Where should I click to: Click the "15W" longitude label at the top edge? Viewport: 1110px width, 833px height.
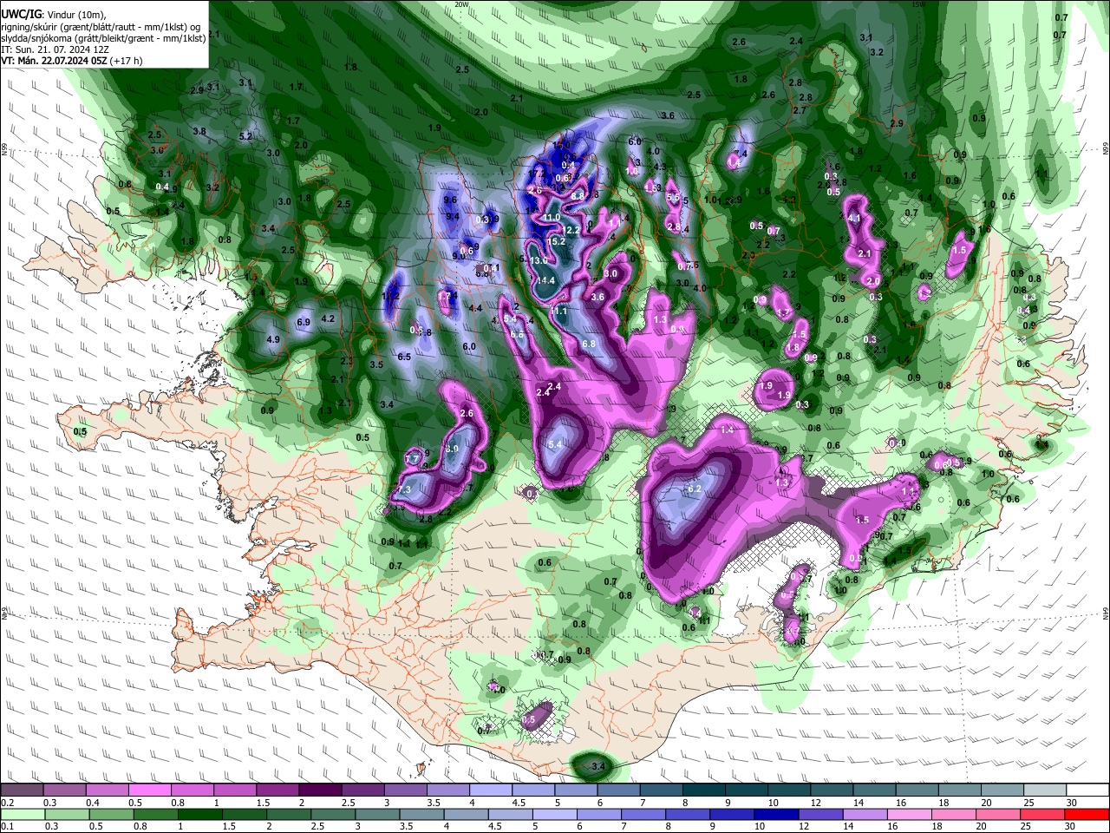click(917, 4)
